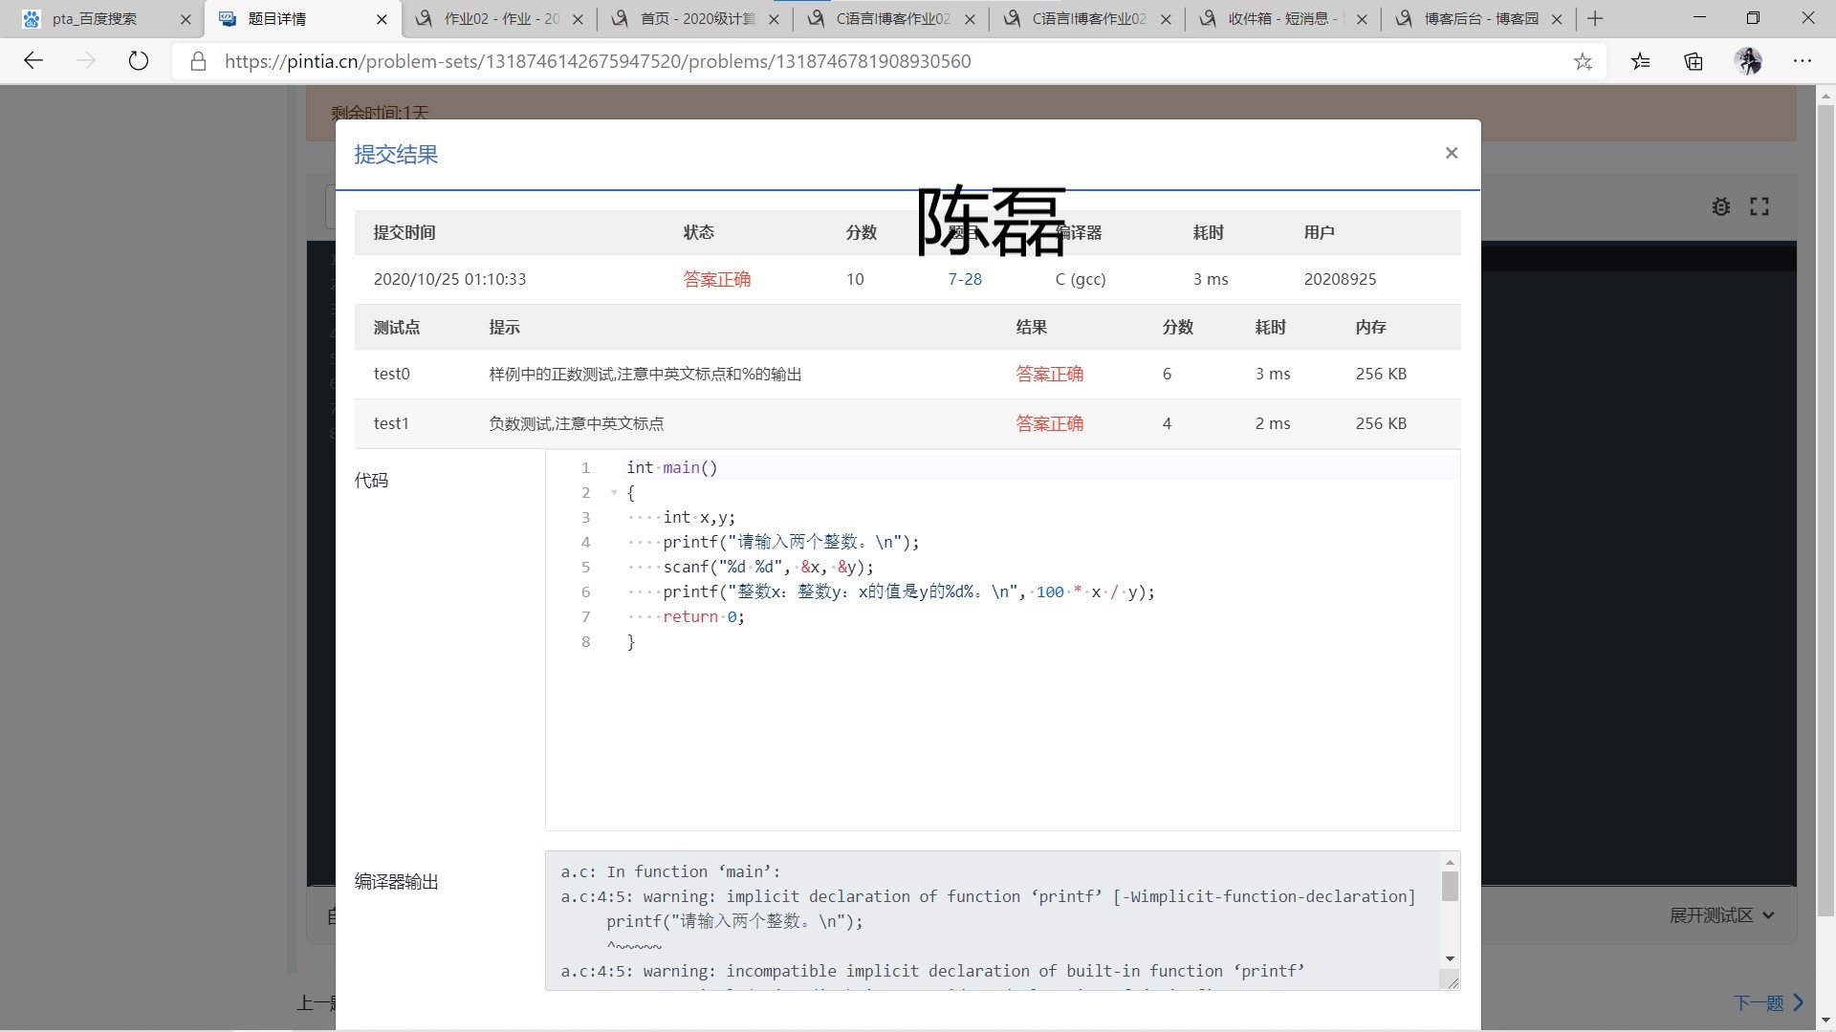
Task: Close the 博客后台 - 博客园 tab
Action: click(x=1557, y=18)
